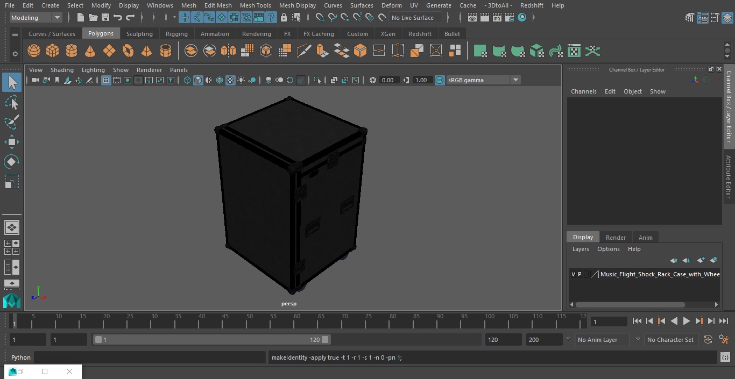Image resolution: width=735 pixels, height=379 pixels.
Task: Click the Python command input field
Action: (149, 357)
